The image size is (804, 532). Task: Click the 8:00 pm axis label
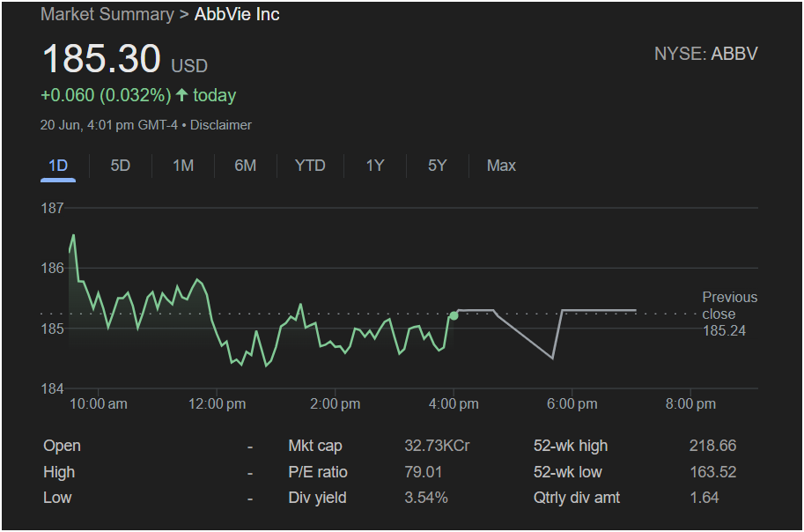690,404
